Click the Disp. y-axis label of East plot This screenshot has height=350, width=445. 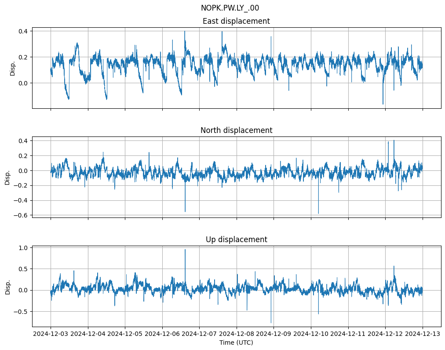pos(13,68)
